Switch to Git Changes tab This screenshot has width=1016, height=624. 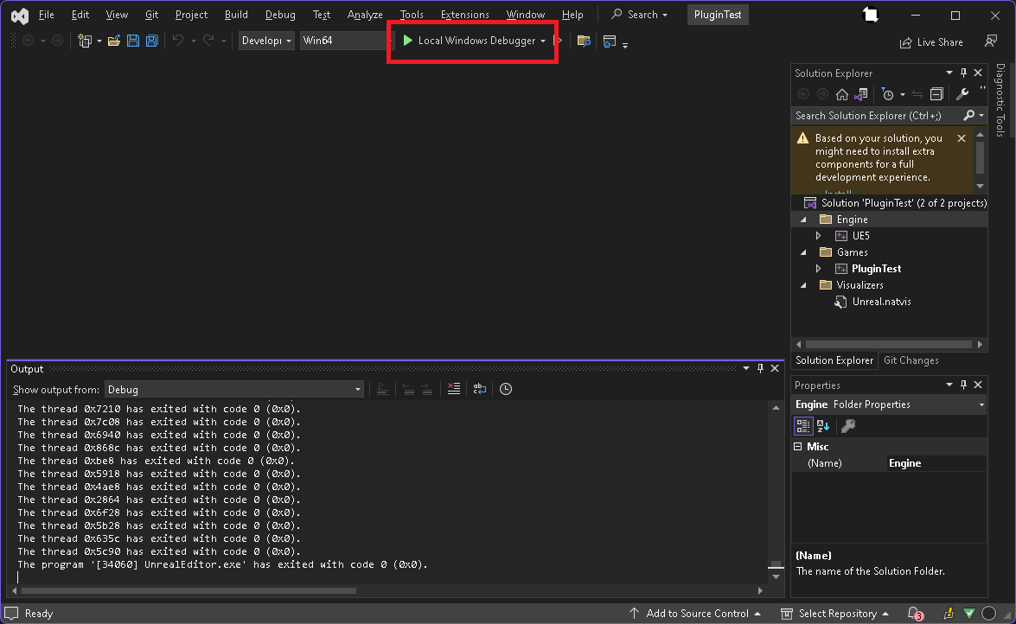pyautogui.click(x=911, y=360)
